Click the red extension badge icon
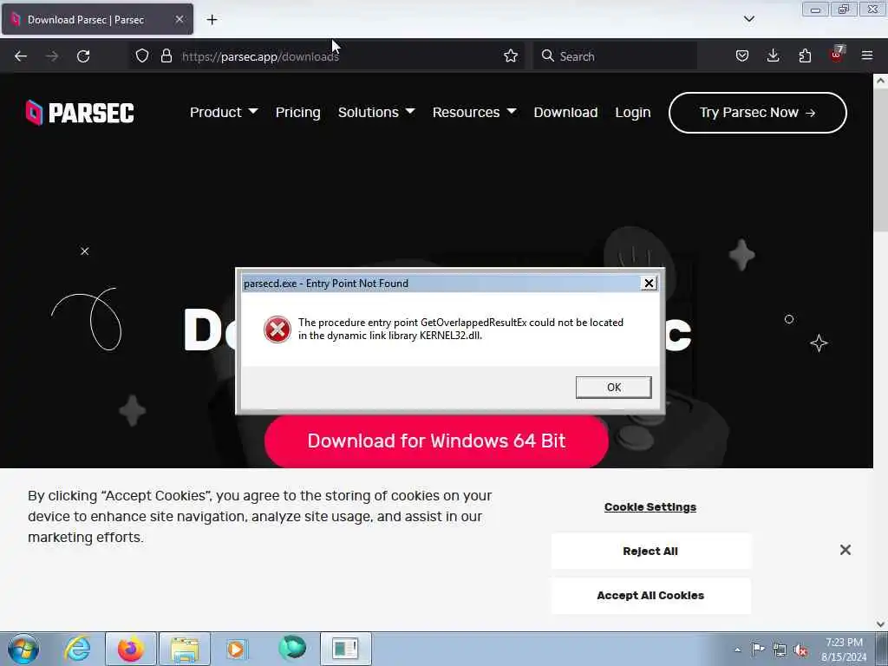This screenshot has height=666, width=888. [837, 55]
